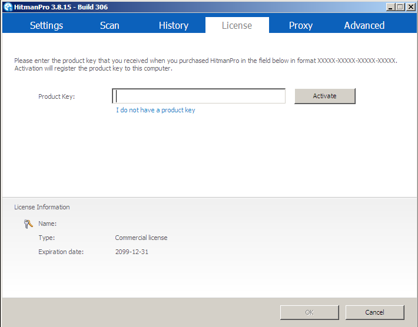Follow 'I do not have a product key' link
This screenshot has height=327, width=418.
pyautogui.click(x=155, y=110)
